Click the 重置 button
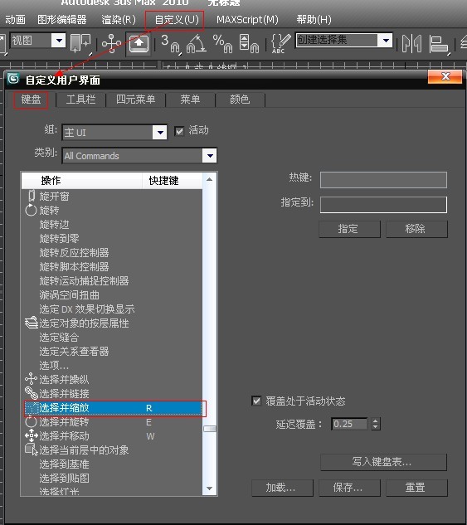 416,488
